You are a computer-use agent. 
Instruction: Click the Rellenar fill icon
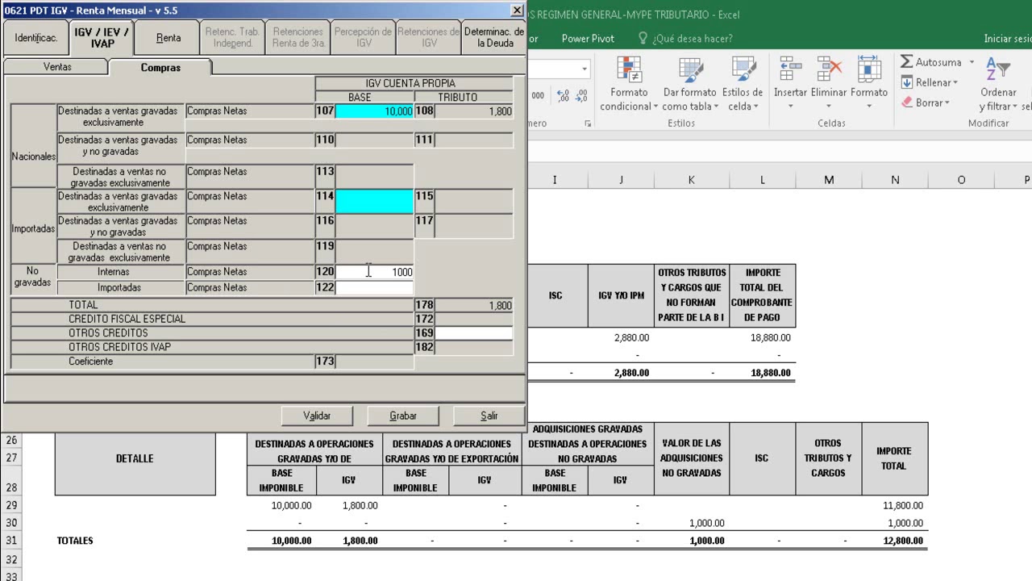pyautogui.click(x=907, y=82)
